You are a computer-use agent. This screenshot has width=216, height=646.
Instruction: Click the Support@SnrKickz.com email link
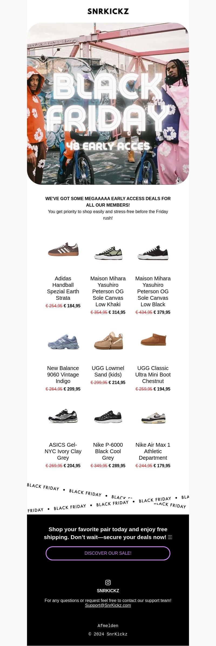coord(108,605)
